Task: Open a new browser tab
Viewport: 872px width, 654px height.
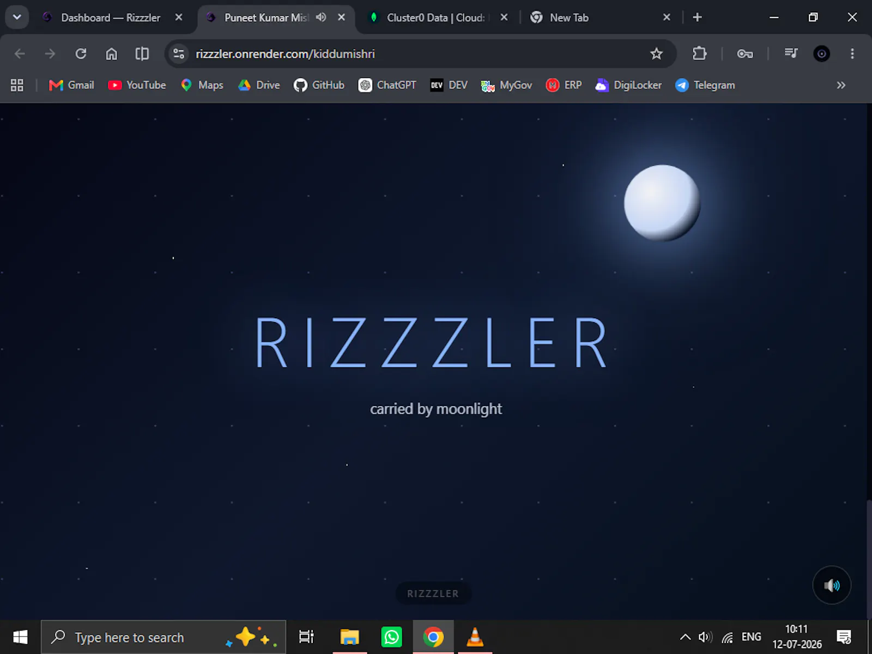Action: 697,17
